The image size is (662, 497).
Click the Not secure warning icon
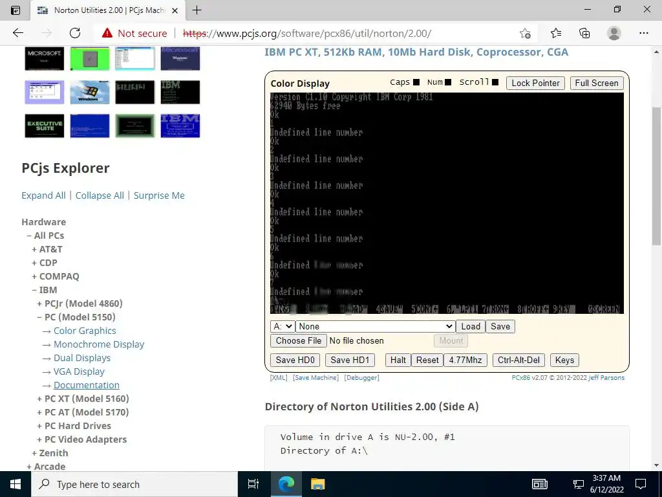point(107,33)
